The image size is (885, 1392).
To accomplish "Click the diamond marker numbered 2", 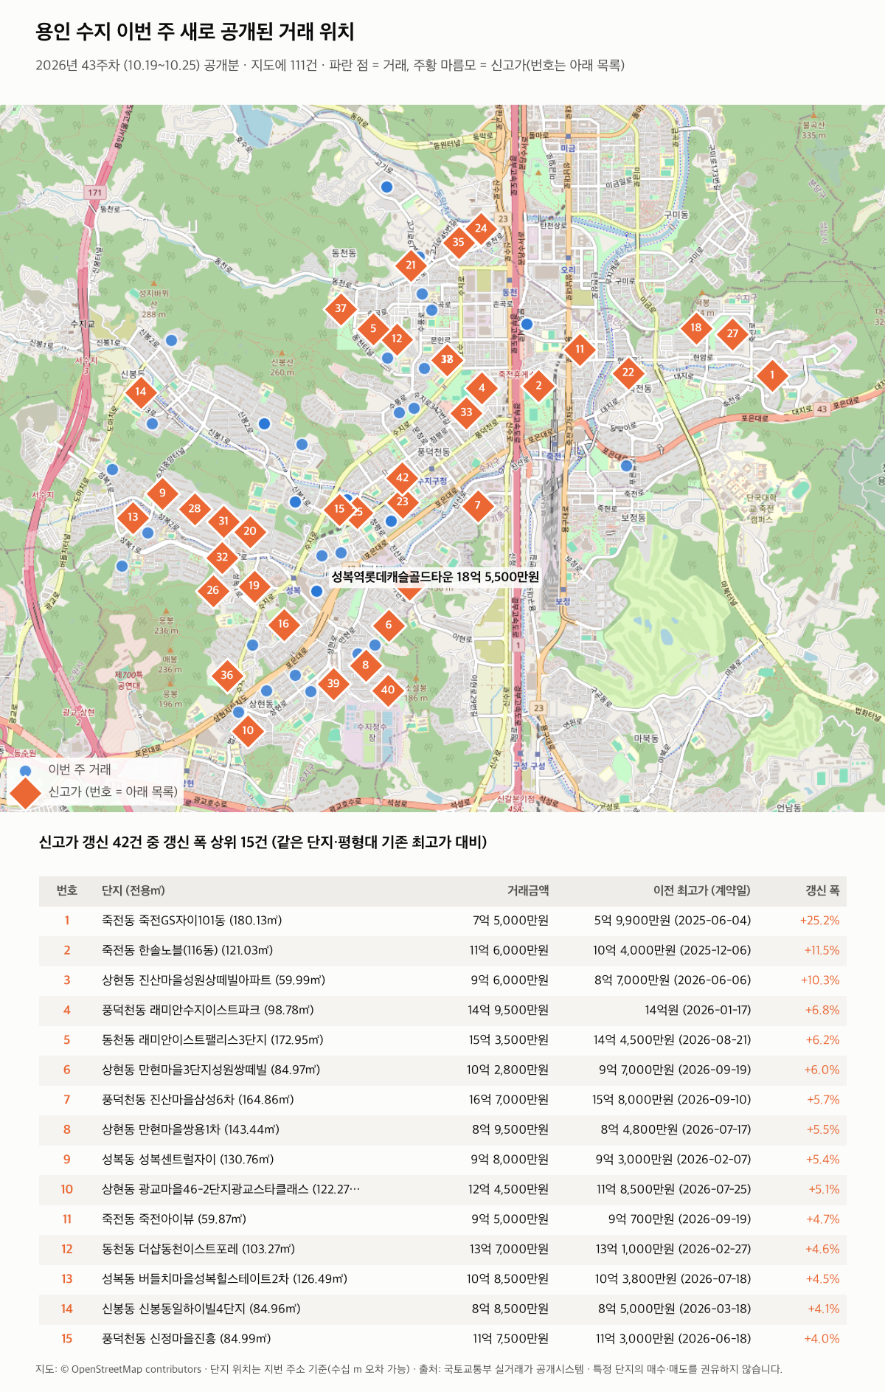I will click(538, 385).
